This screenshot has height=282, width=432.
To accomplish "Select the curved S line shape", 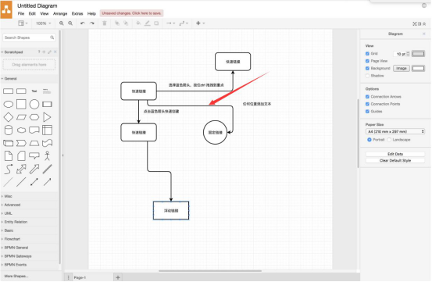I will pos(9,169).
